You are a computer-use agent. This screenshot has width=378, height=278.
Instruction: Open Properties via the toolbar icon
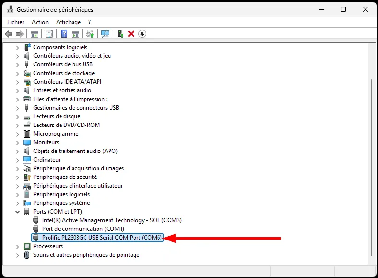point(49,34)
